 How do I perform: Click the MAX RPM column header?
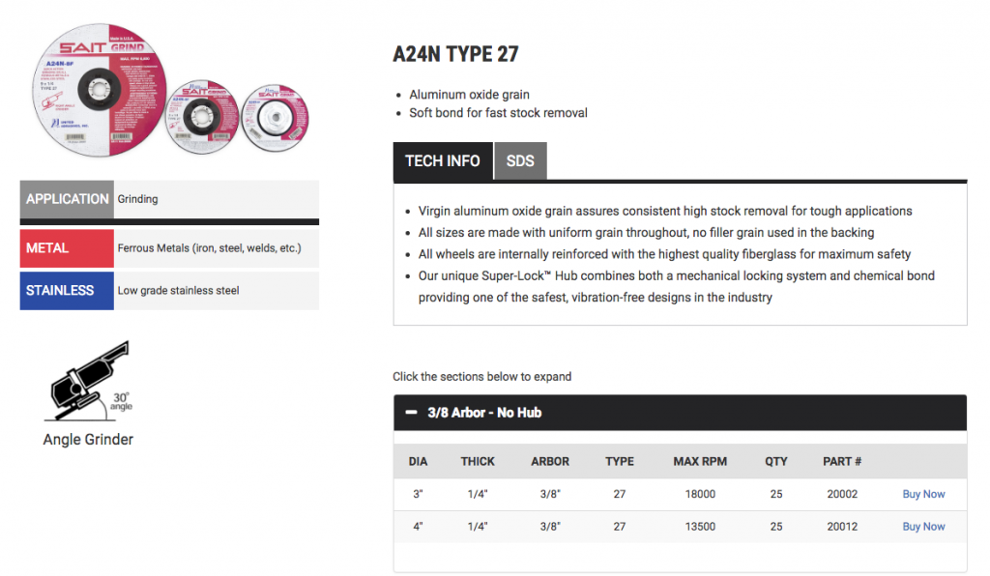pos(700,461)
